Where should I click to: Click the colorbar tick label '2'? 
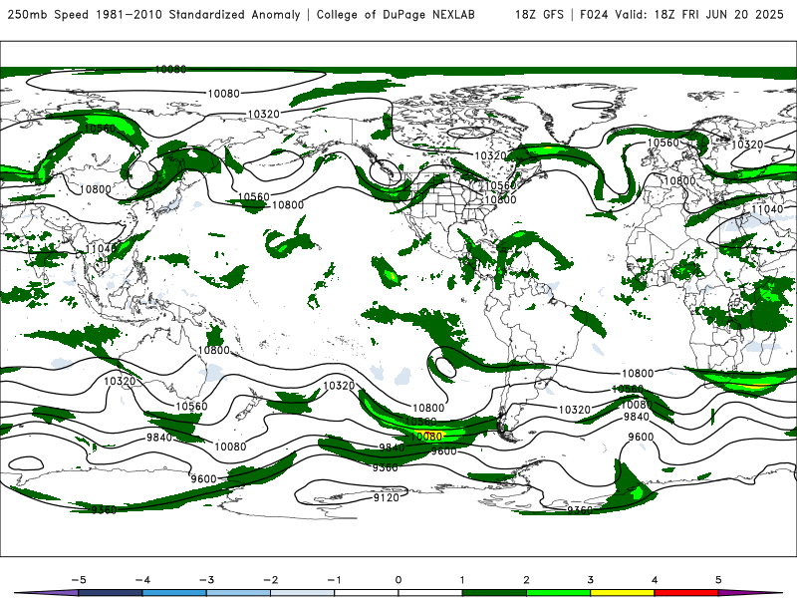pyautogui.click(x=527, y=580)
